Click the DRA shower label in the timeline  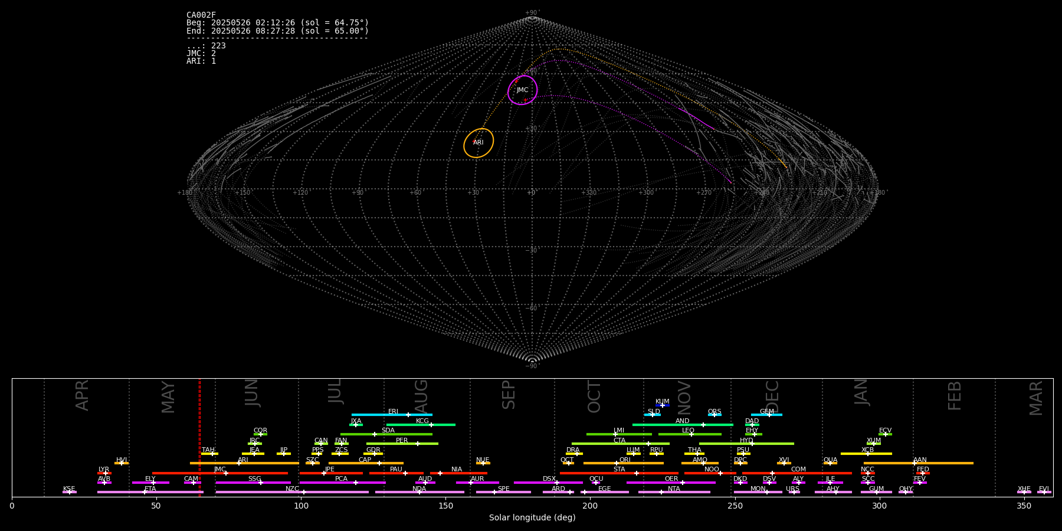point(573,450)
